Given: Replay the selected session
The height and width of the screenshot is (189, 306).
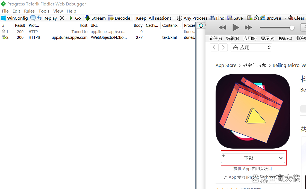Looking at the screenshot, I should [x=47, y=18].
